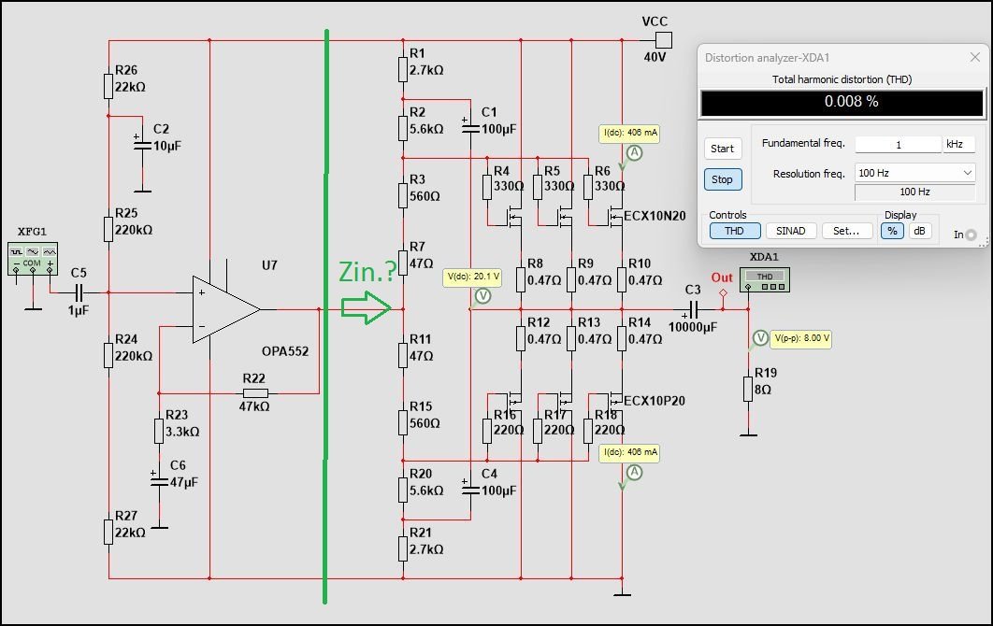Click the XFG1 function generator instrument icon

[33, 259]
